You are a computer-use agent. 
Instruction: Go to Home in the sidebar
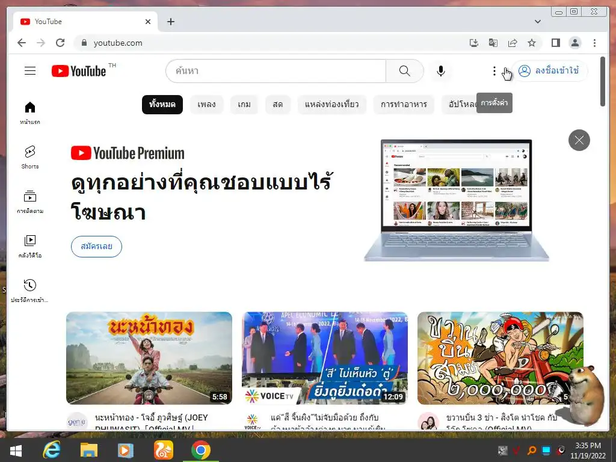coord(30,112)
